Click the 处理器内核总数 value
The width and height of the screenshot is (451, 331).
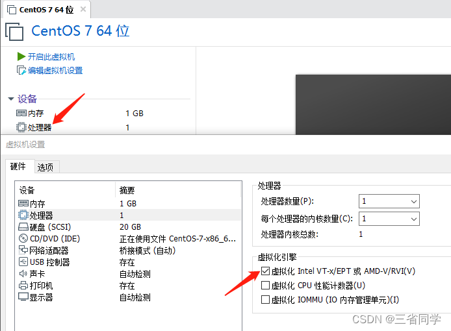pos(361,234)
